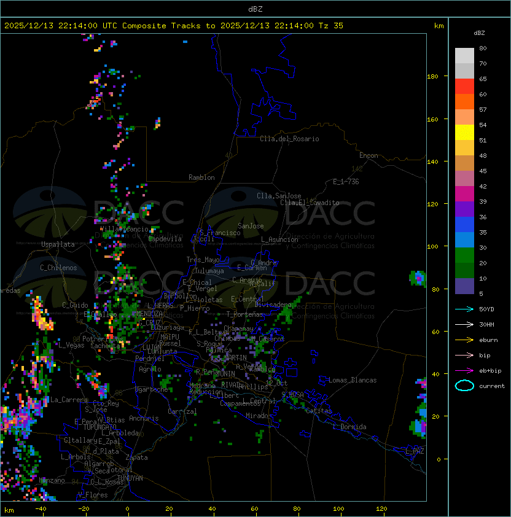Viewport: 511px width, 517px height.
Task: Click the Ugarteche label
Action: coord(152,389)
